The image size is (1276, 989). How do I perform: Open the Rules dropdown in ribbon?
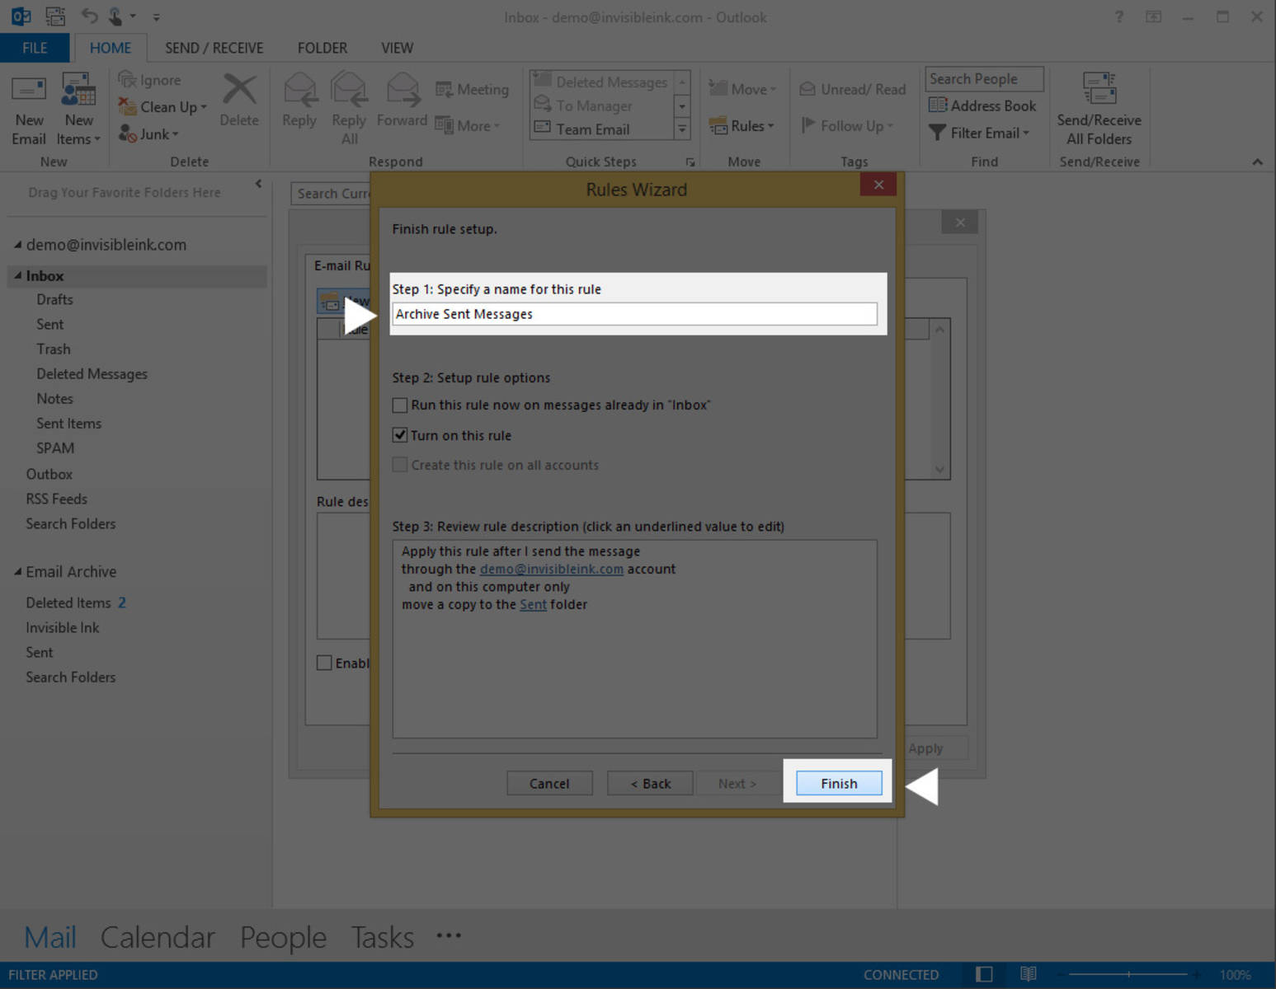[x=742, y=125]
